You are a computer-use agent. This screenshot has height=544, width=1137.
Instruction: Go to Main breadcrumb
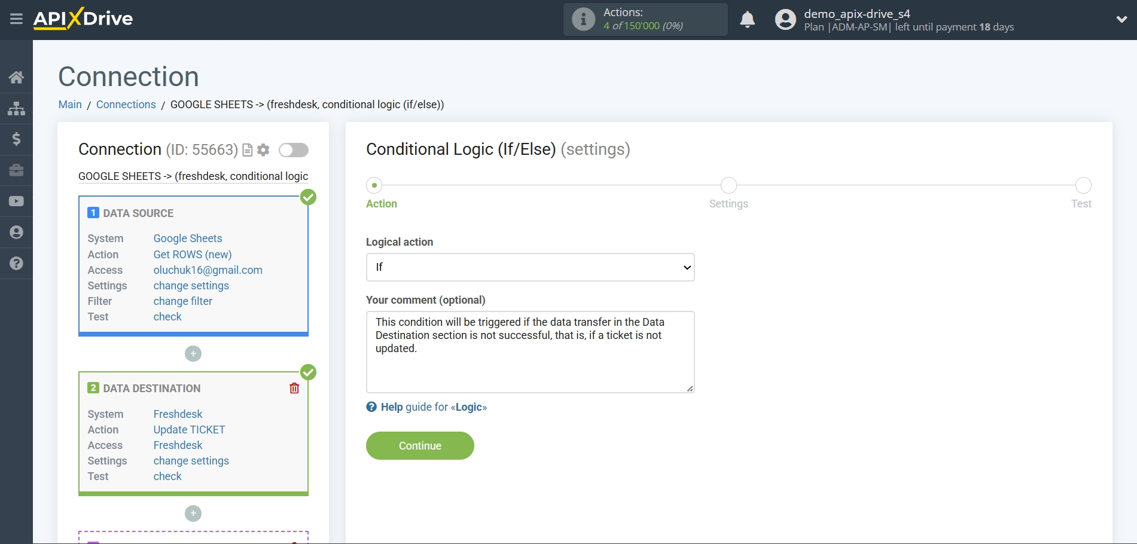(70, 105)
